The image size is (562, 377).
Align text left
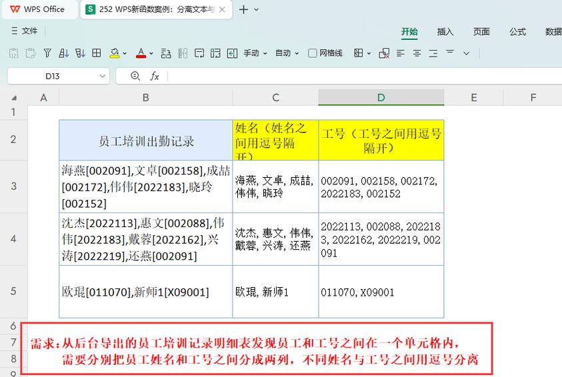(x=401, y=53)
